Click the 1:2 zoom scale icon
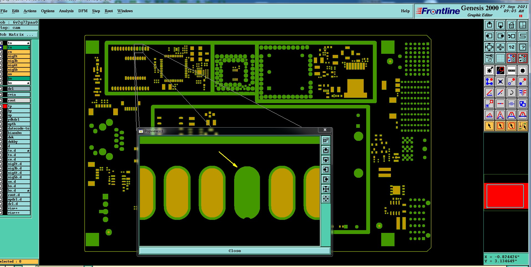This screenshot has height=267, width=531. [x=512, y=47]
